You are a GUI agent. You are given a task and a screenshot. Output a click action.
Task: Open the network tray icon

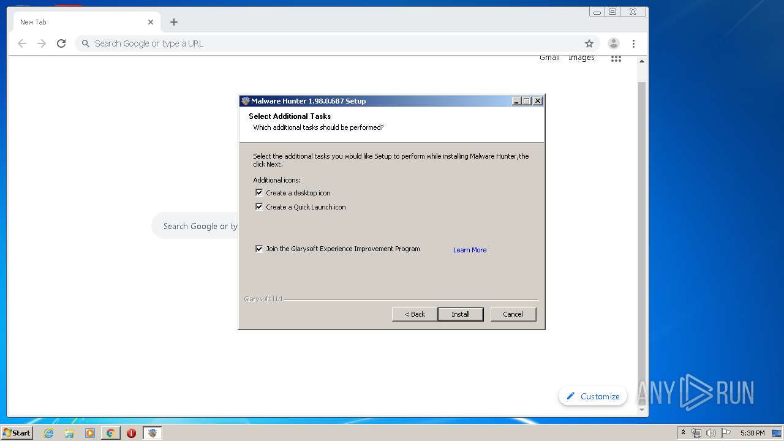tap(696, 433)
